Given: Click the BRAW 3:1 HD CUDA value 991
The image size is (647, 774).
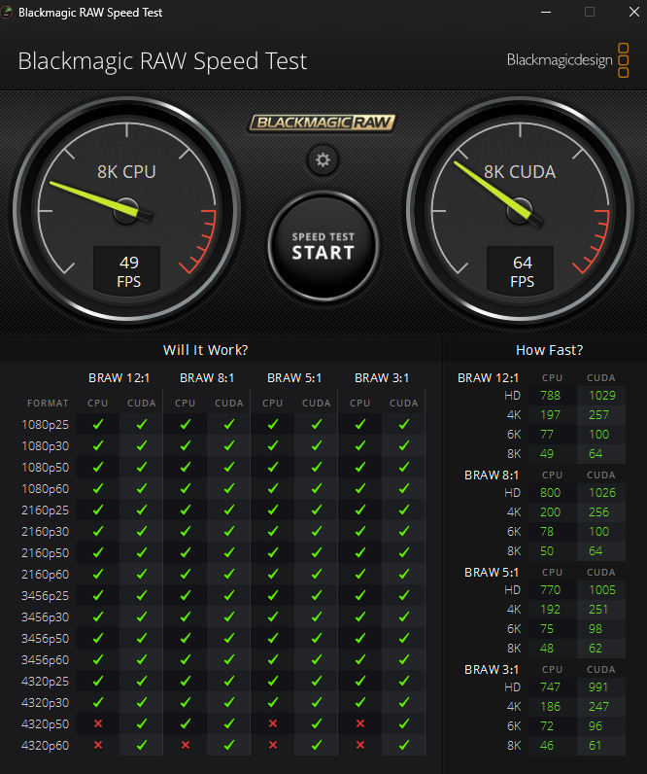Looking at the screenshot, I should [598, 687].
